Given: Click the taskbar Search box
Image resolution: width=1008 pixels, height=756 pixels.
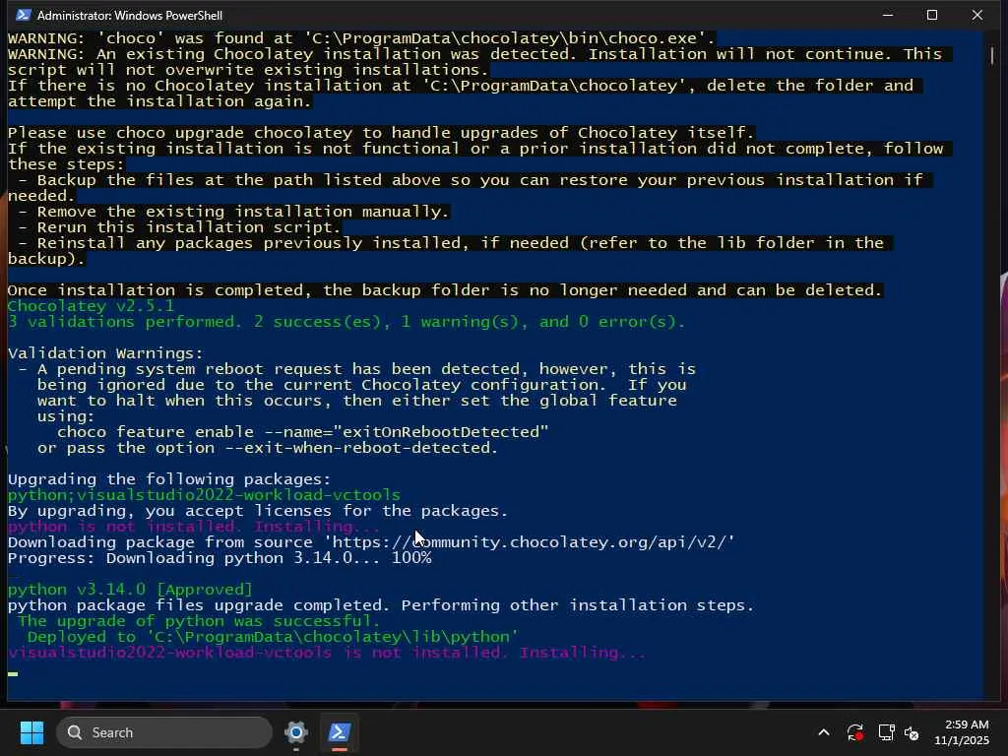Looking at the screenshot, I should tap(164, 732).
